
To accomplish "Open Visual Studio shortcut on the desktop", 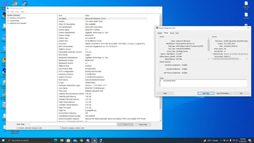I will 5,3.
